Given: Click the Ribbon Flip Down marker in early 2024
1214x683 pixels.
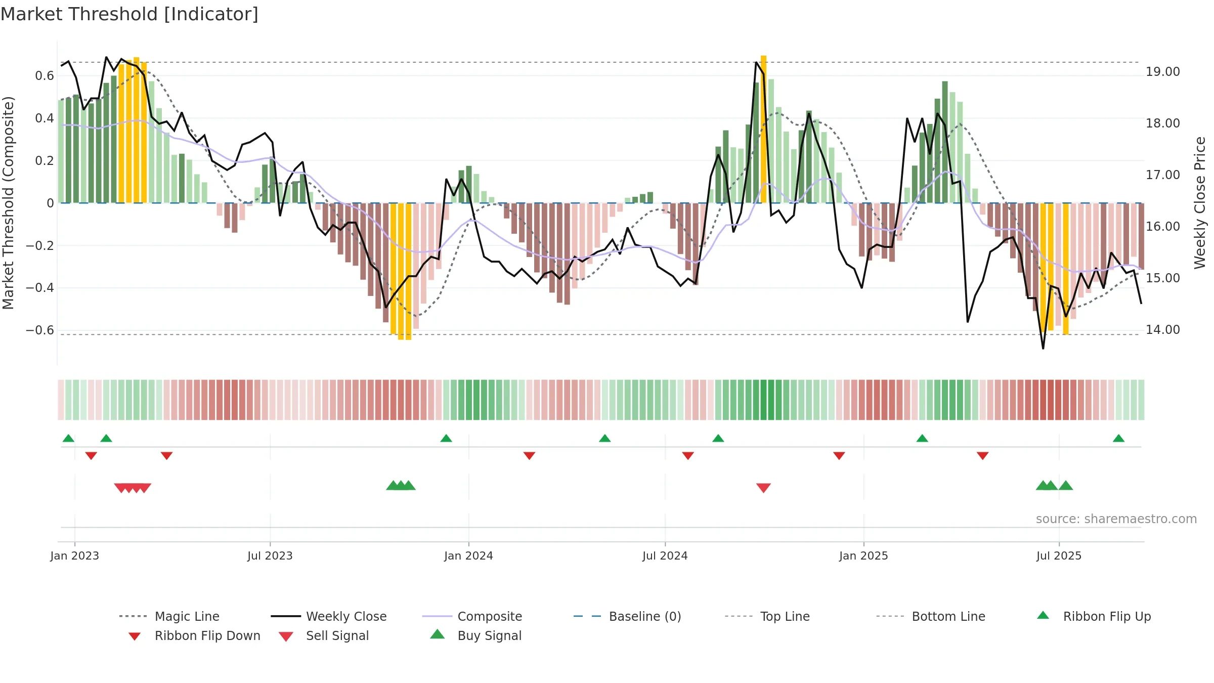Looking at the screenshot, I should (x=529, y=456).
